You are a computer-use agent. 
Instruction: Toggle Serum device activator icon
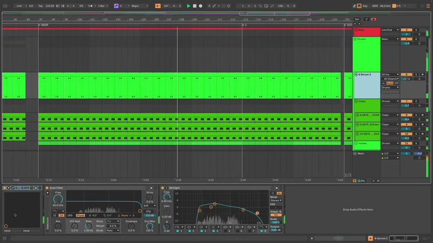[x=5, y=188]
